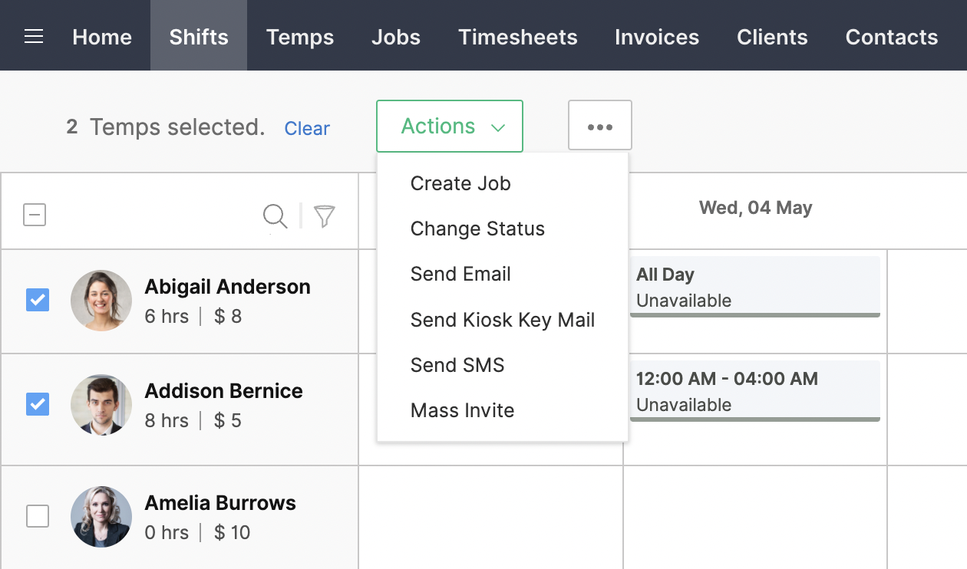Open the filter icon next to search
The height and width of the screenshot is (569, 967).
pos(323,216)
